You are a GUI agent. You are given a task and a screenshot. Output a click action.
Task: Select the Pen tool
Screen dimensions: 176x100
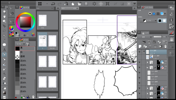coord(4,55)
